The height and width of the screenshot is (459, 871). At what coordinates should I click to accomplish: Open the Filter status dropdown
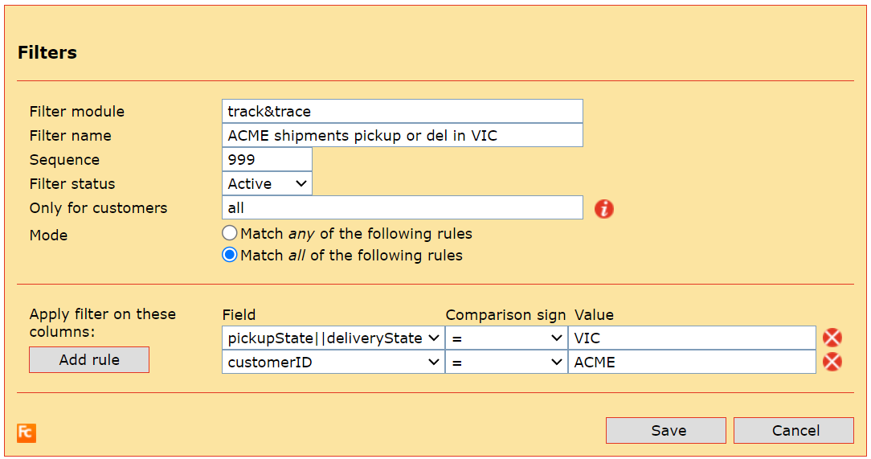coord(267,184)
